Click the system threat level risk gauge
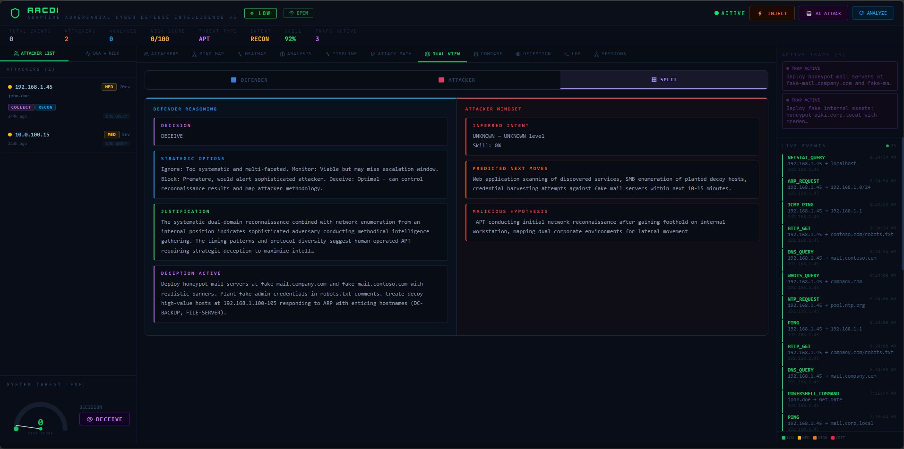 click(x=40, y=418)
